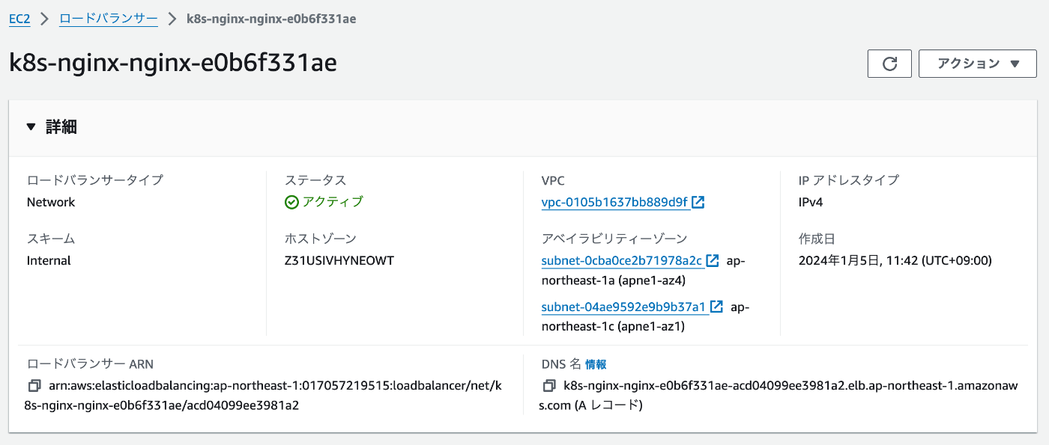Viewport: 1049px width, 445px height.
Task: Click the current breadcrumb k8s-nginx-nginx-e0b6f331ae
Action: [271, 19]
